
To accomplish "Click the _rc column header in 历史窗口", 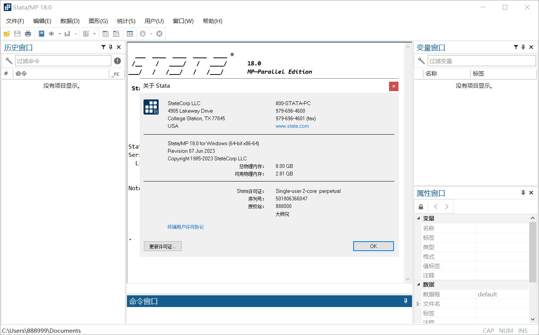I will [x=116, y=74].
